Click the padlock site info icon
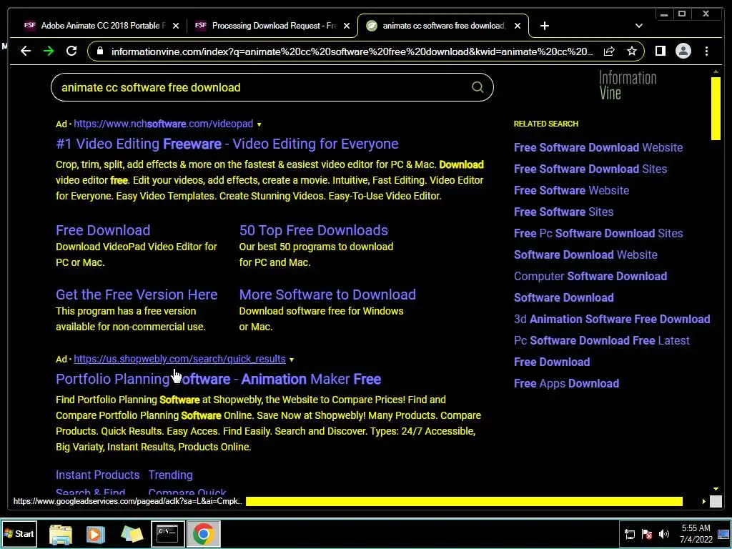The image size is (732, 549). click(100, 51)
